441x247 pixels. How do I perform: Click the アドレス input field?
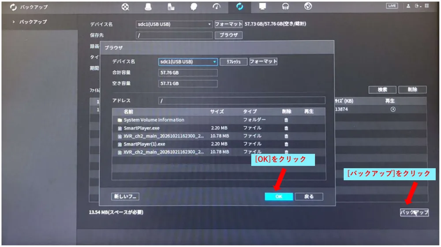[242, 101]
